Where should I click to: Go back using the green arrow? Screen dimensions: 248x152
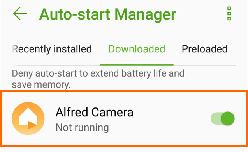coord(20,14)
